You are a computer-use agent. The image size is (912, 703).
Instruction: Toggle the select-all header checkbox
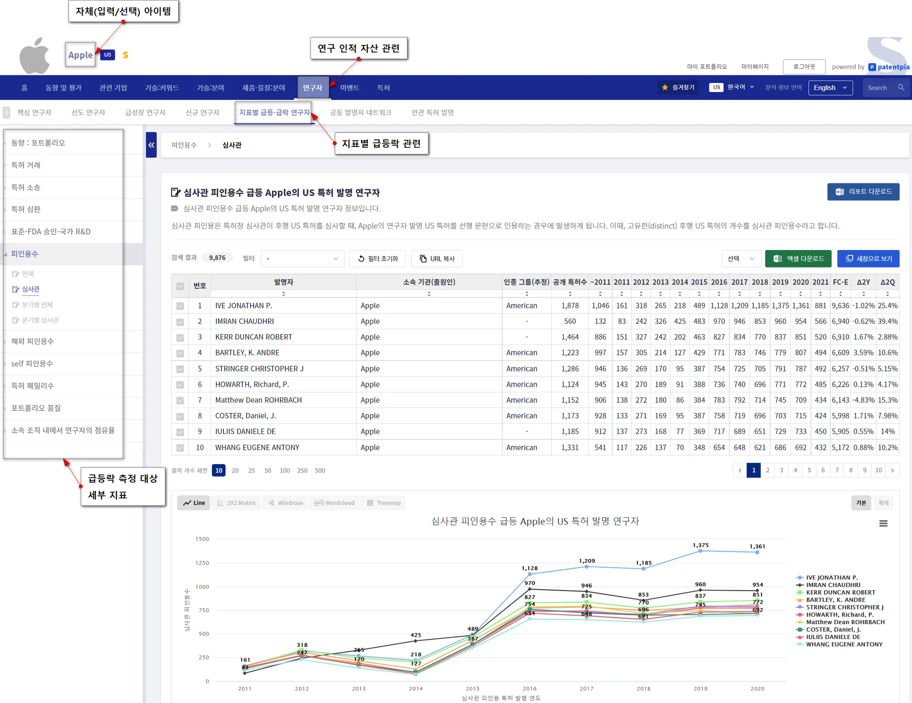[x=180, y=286]
